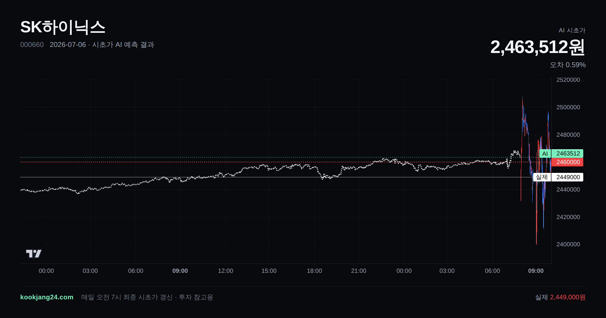Click the 2500000 price axis label
606x318 pixels.
pyautogui.click(x=568, y=107)
